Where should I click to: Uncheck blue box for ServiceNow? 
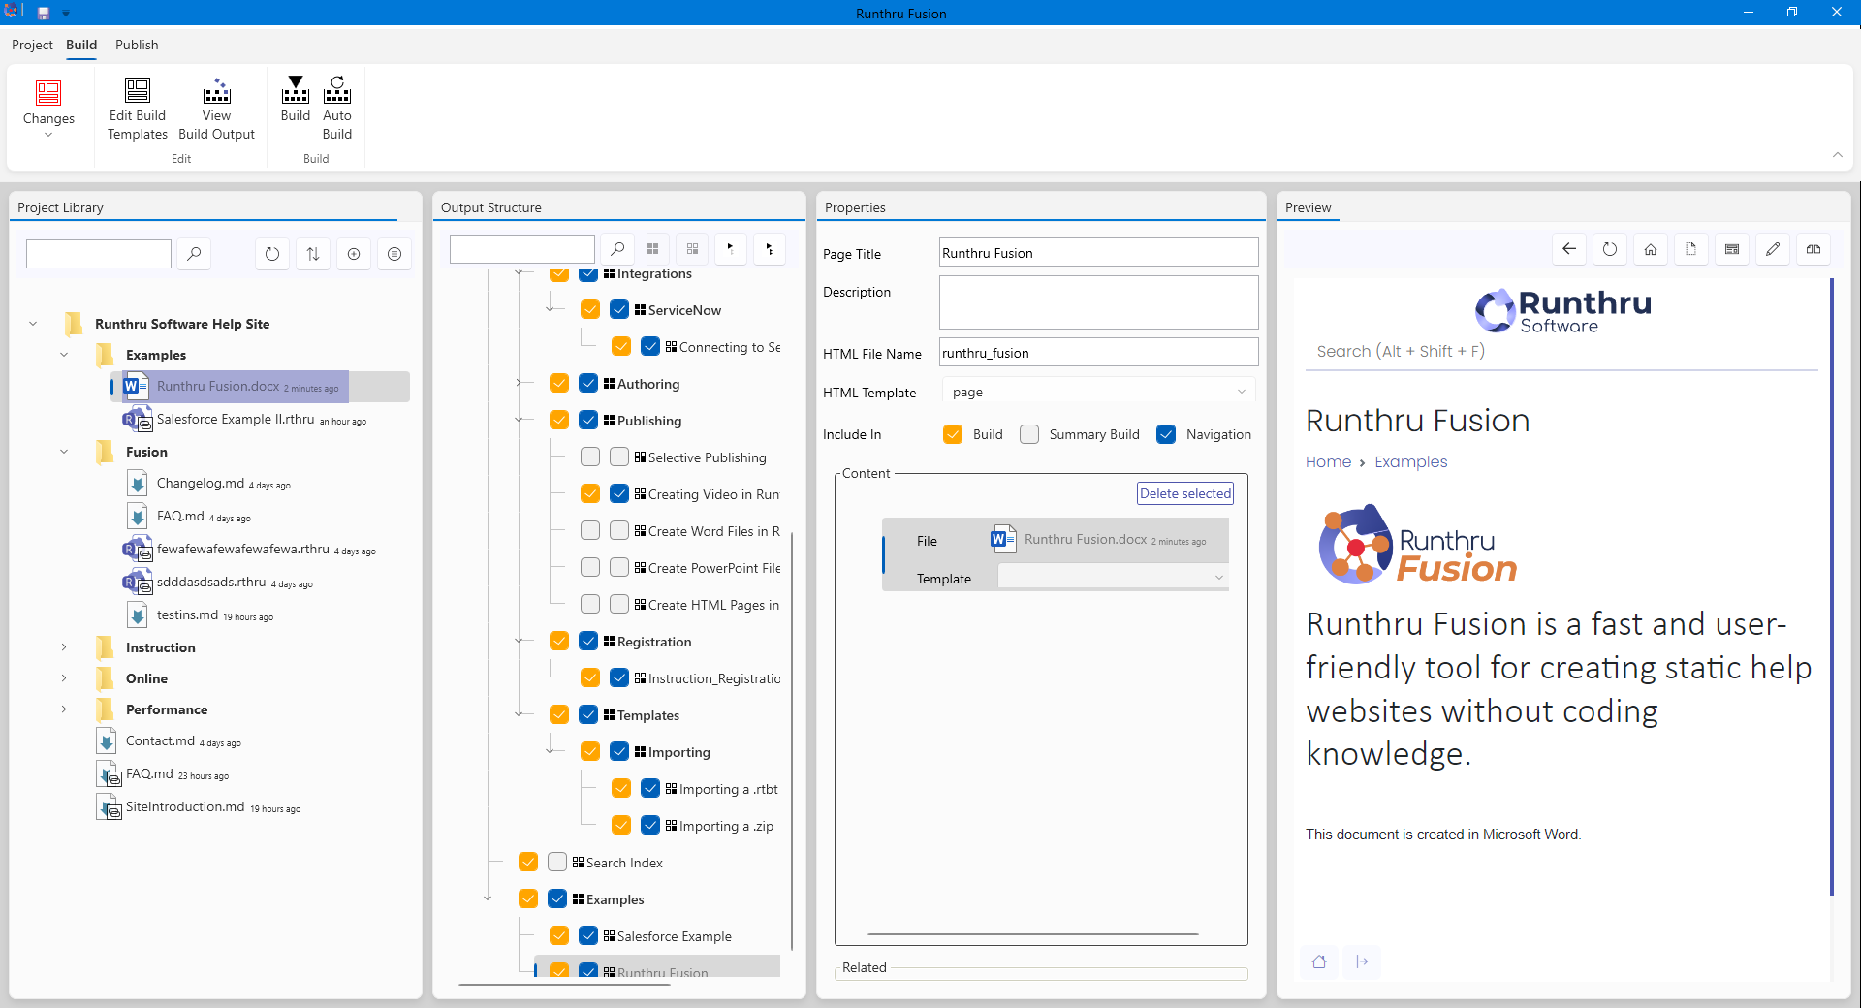(619, 309)
